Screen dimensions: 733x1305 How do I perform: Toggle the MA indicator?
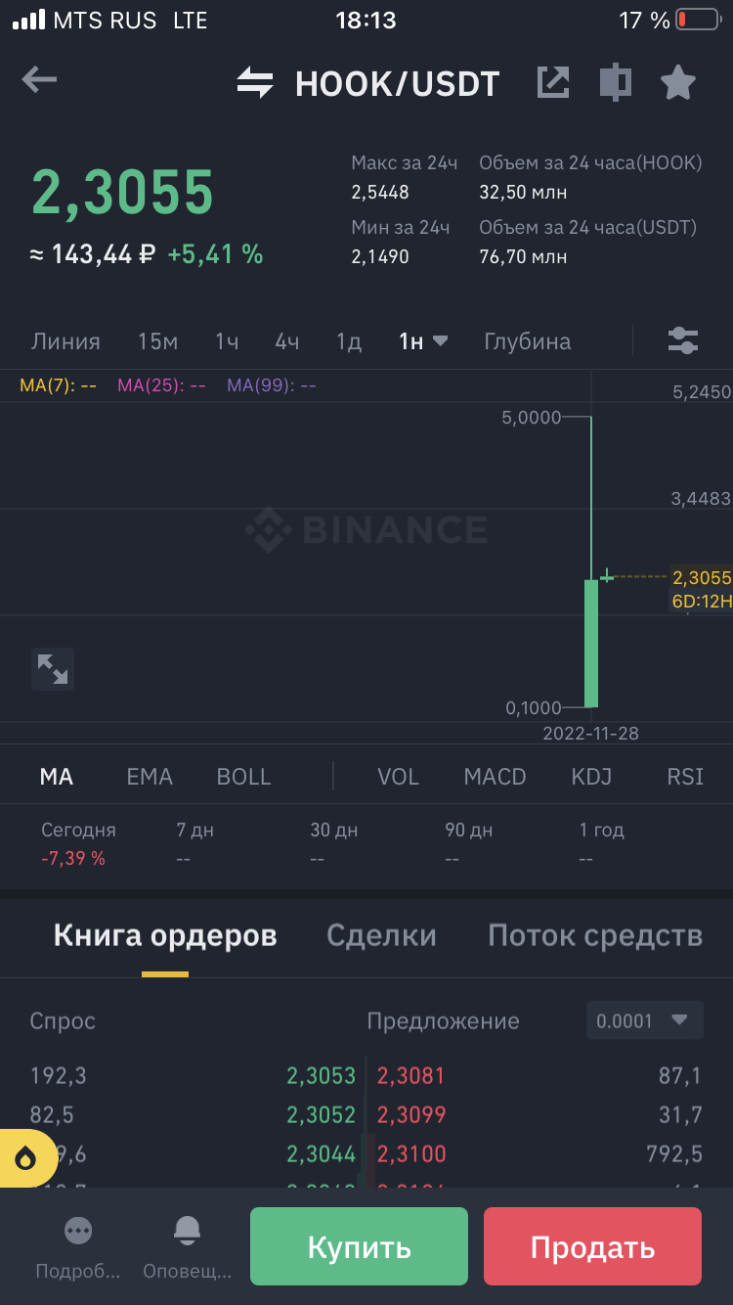pyautogui.click(x=57, y=777)
